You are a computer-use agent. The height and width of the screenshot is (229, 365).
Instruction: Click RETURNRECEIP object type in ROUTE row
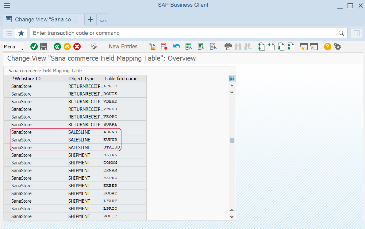tap(86, 94)
